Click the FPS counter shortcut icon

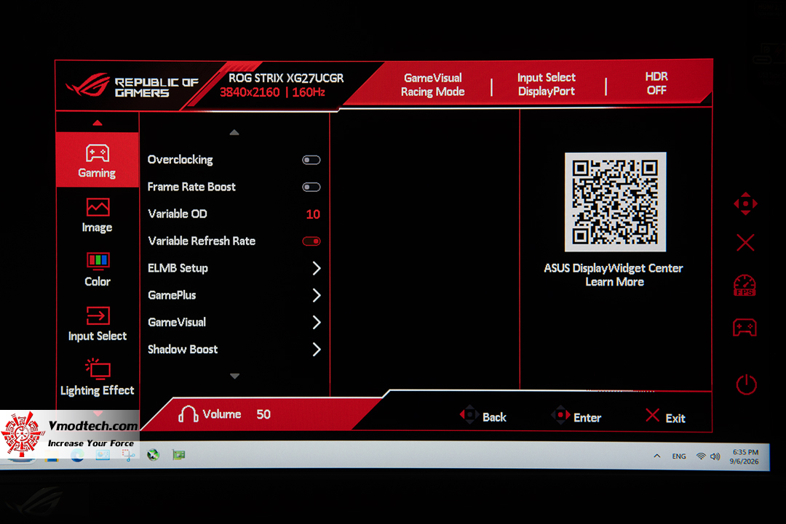pos(745,286)
